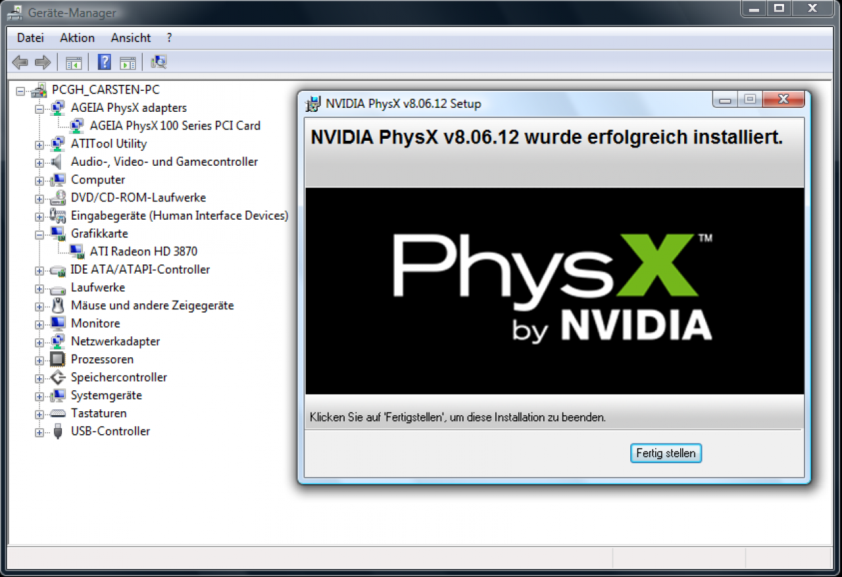Expand the Netzwerkadapter node

pyautogui.click(x=39, y=342)
